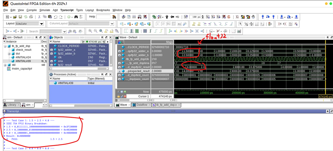
Task: Click the Save icon in toolbar
Action: (20, 17)
